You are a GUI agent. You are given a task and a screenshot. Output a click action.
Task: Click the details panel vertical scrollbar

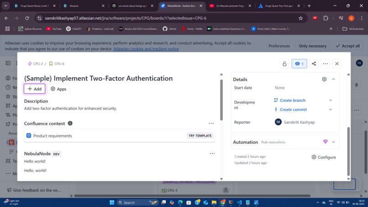pos(348,151)
